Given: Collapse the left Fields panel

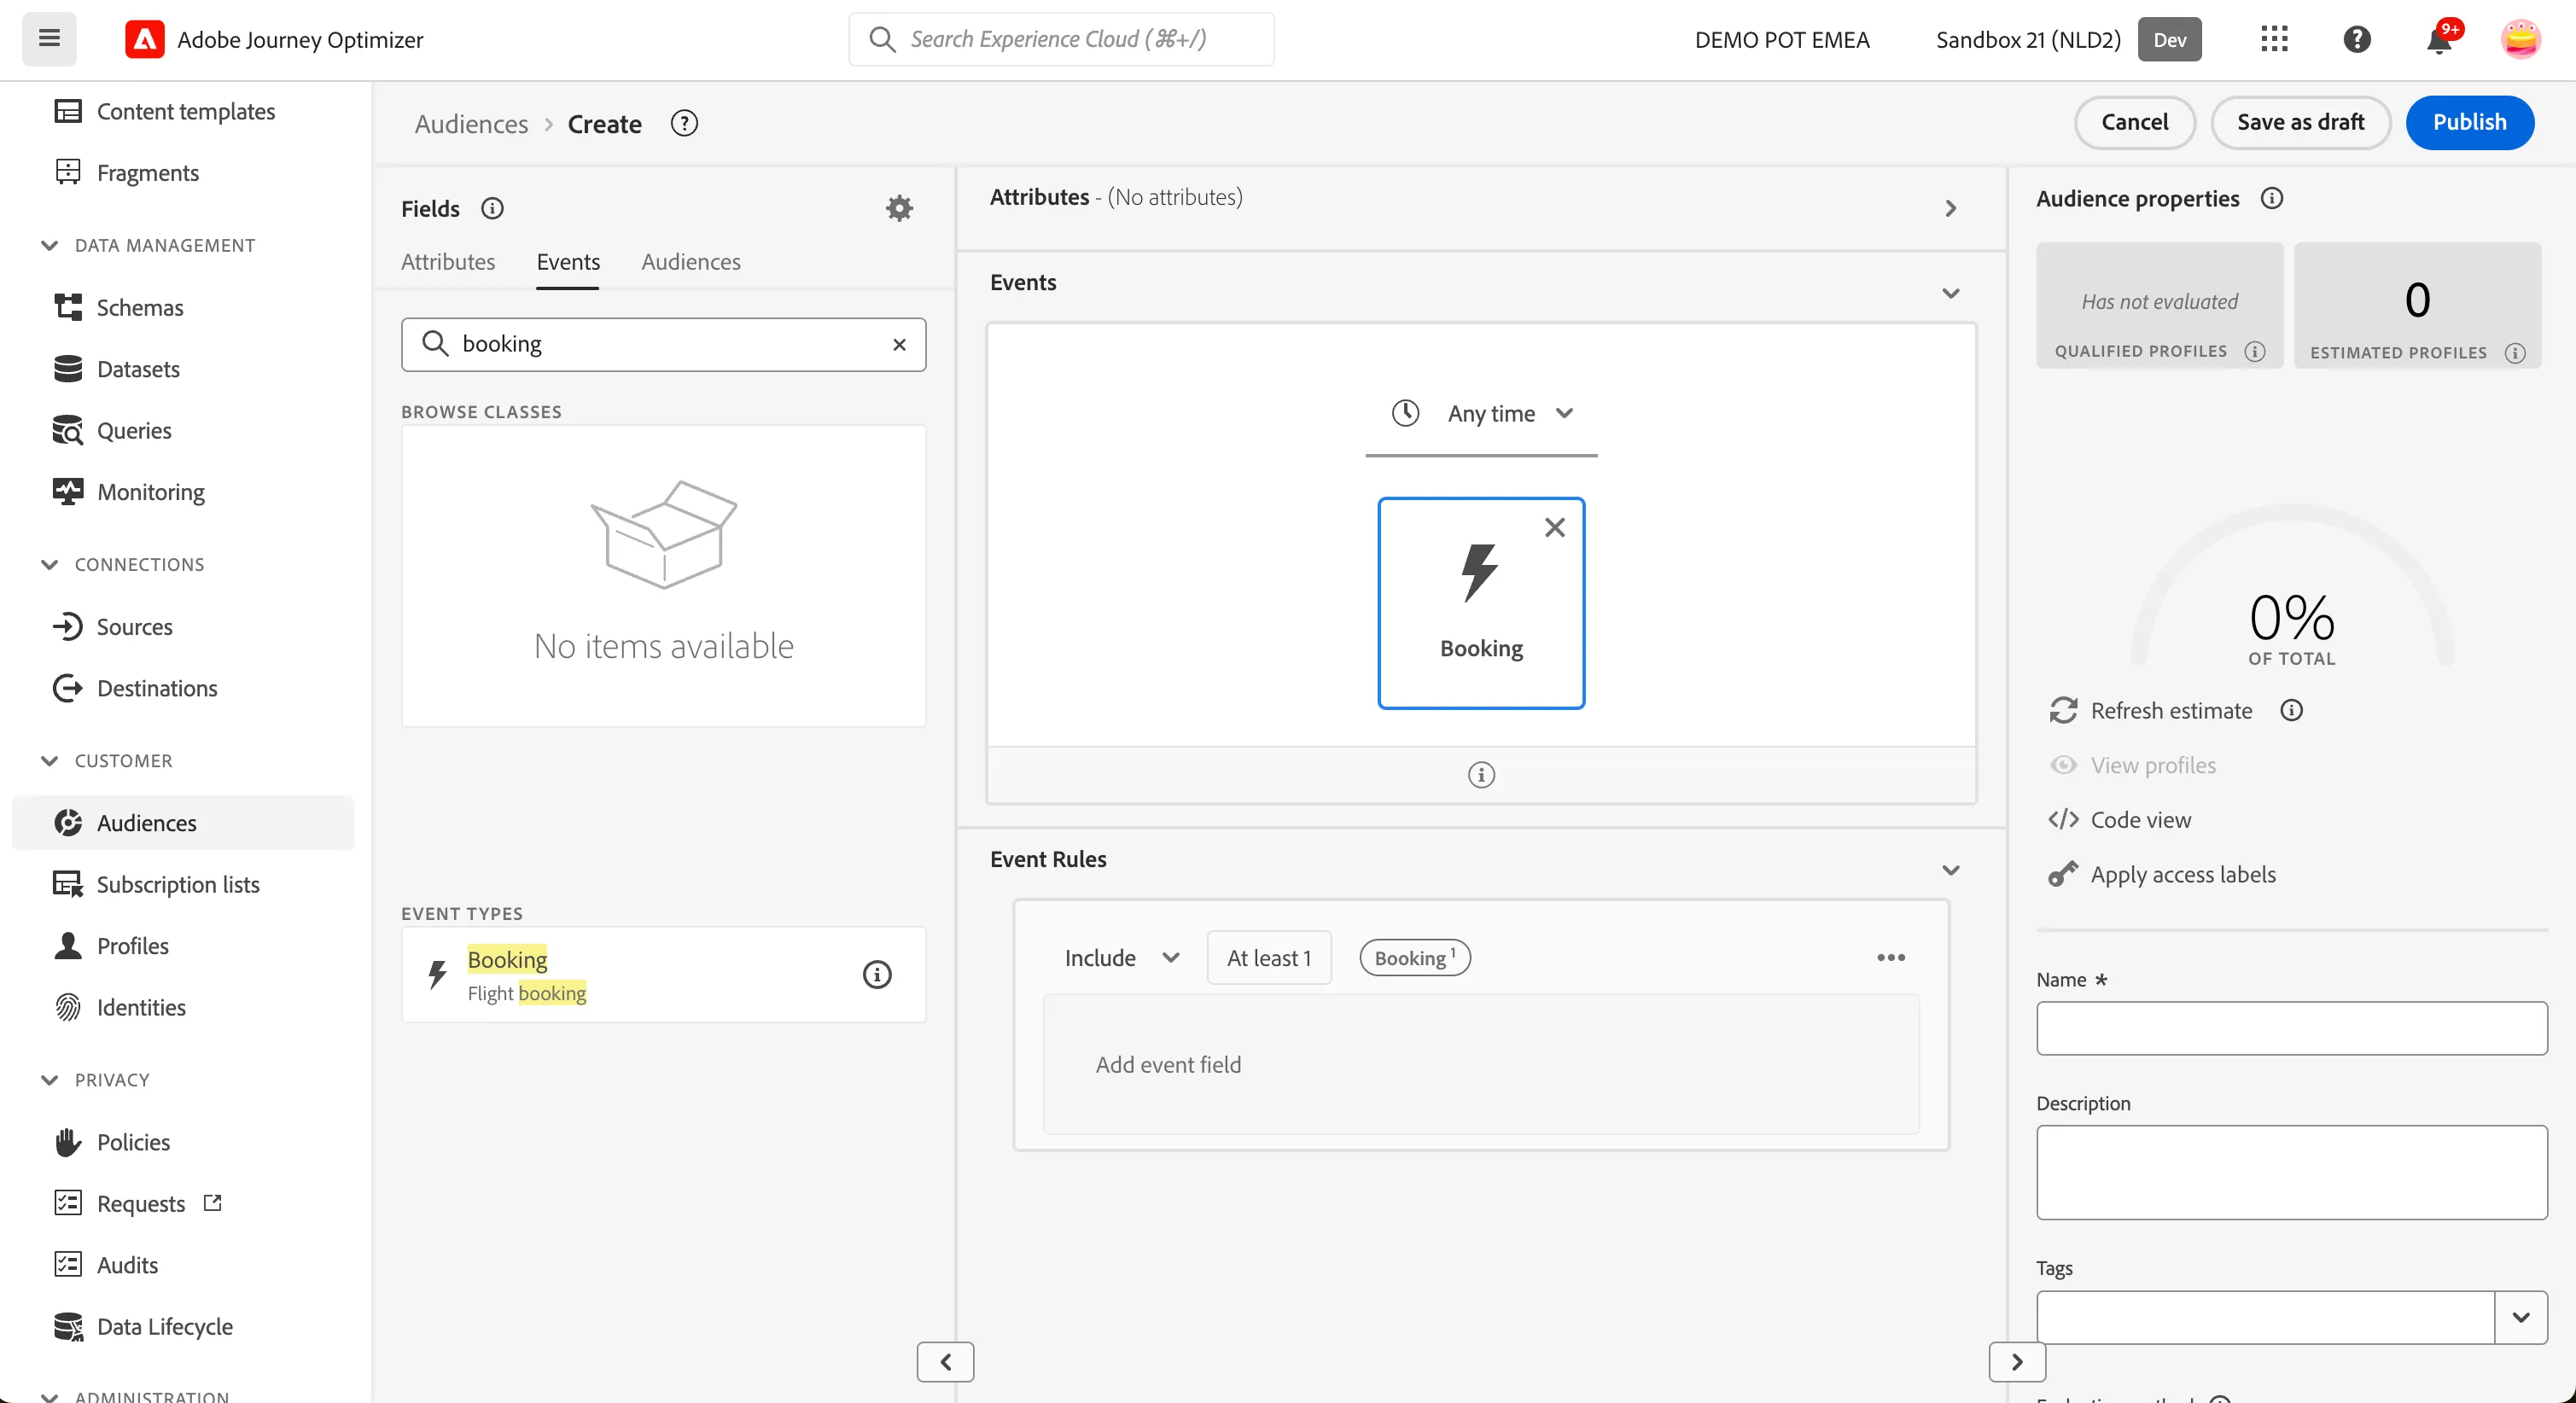Looking at the screenshot, I should pos(945,1361).
